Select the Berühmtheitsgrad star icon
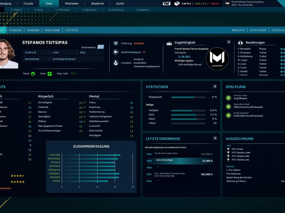285x213 pixels. (x=115, y=52)
